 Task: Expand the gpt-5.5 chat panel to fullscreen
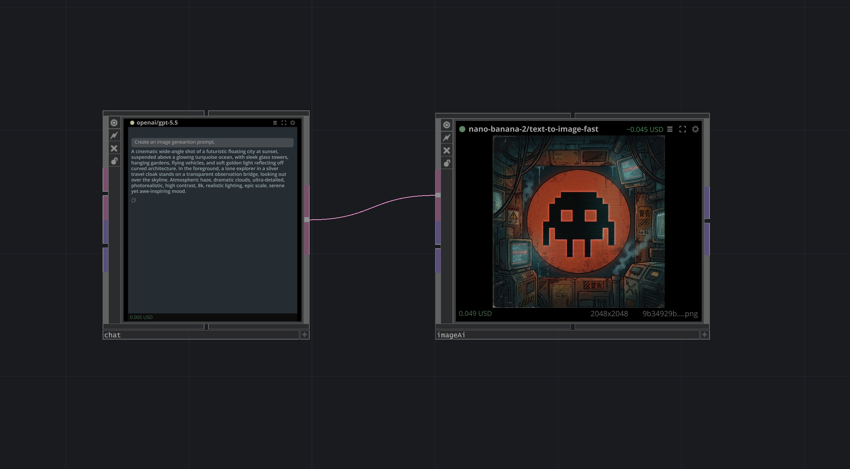[x=284, y=123]
